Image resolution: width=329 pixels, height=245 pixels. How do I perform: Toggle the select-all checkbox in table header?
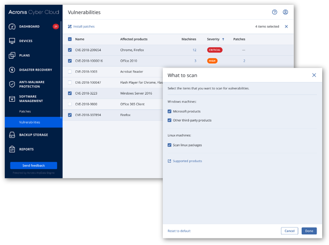(x=70, y=39)
